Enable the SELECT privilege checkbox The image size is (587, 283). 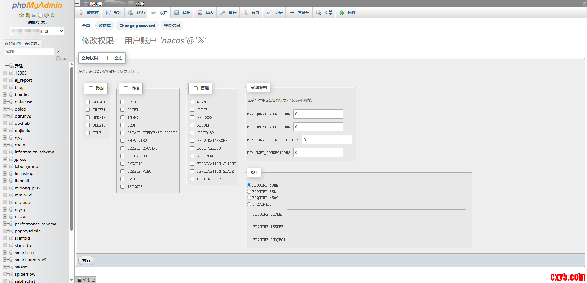click(88, 102)
